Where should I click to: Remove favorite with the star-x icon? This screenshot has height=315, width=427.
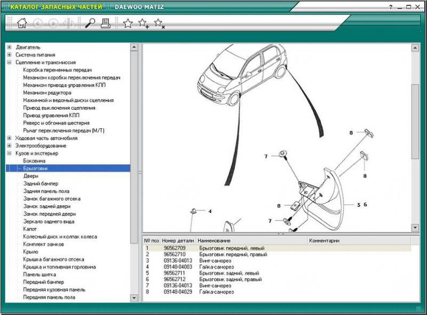159,23
